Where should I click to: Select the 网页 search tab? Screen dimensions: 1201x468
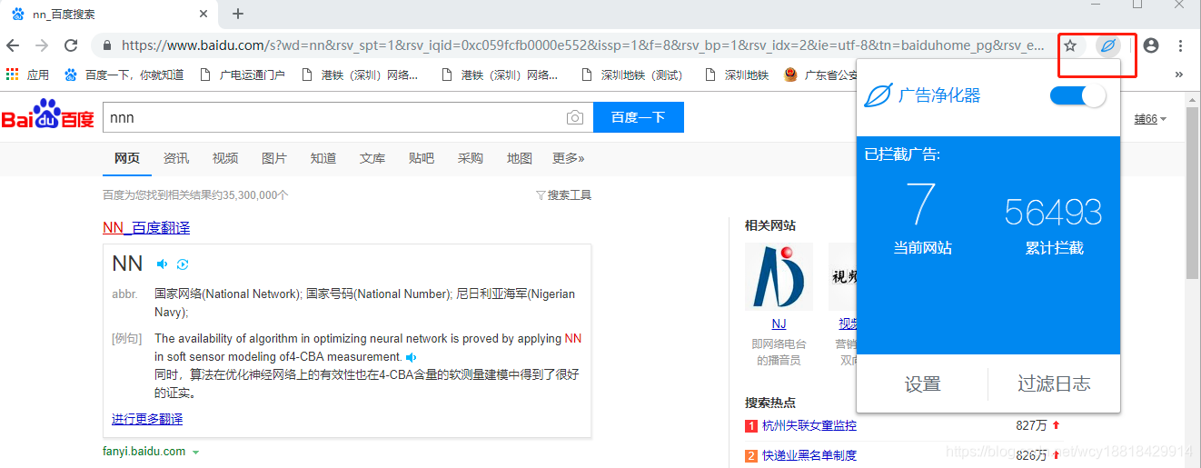(127, 158)
